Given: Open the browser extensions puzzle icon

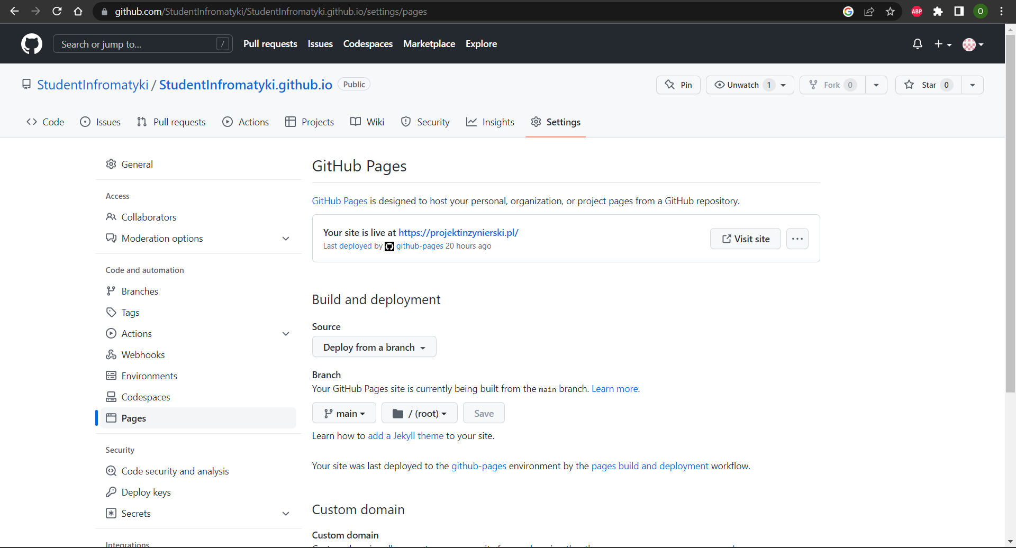Looking at the screenshot, I should (938, 12).
